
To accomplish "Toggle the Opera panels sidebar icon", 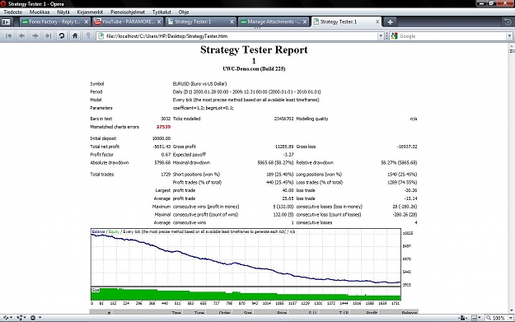I will tap(6, 22).
